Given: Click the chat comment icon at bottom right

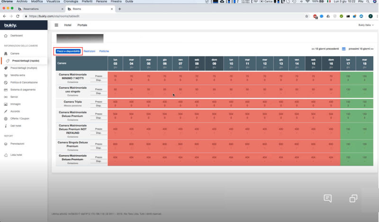Looking at the screenshot, I should (x=327, y=198).
